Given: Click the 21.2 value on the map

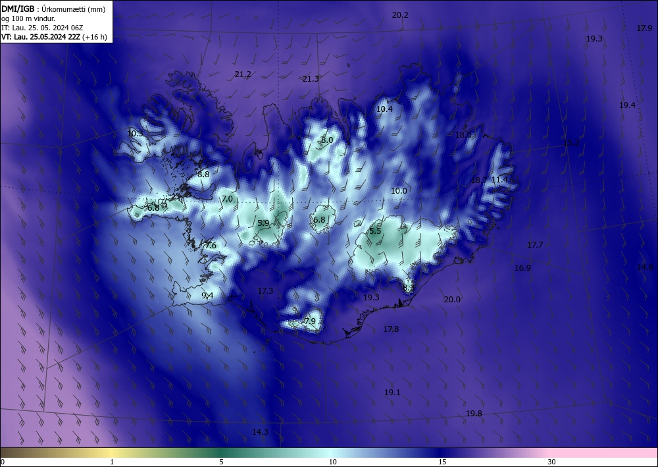Looking at the screenshot, I should point(243,74).
